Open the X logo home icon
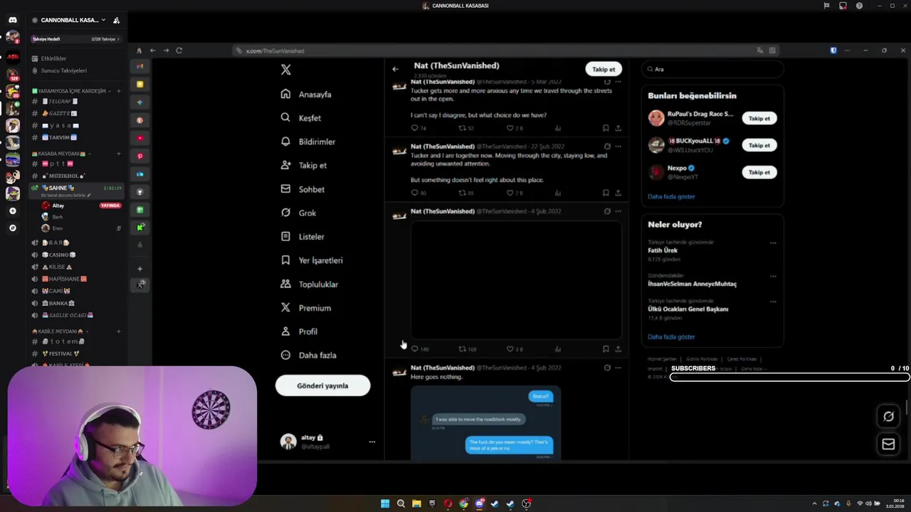The height and width of the screenshot is (512, 911). click(x=285, y=70)
